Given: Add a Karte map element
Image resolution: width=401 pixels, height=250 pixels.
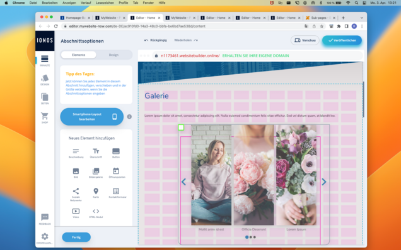Looking at the screenshot, I should click(96, 193).
